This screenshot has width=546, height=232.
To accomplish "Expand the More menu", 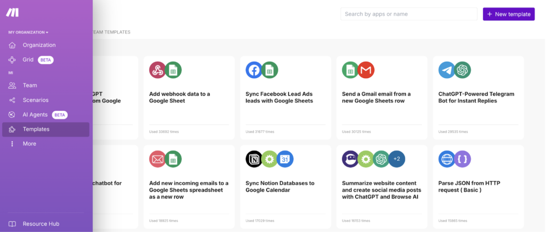I will (29, 144).
